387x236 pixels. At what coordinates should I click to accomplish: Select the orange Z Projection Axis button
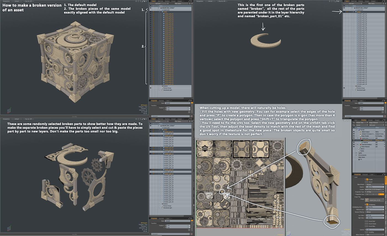click(x=381, y=194)
